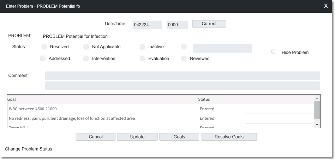Viewport: 335px width, 160px height.
Task: Cancel the problem entry dialog
Action: 96,137
